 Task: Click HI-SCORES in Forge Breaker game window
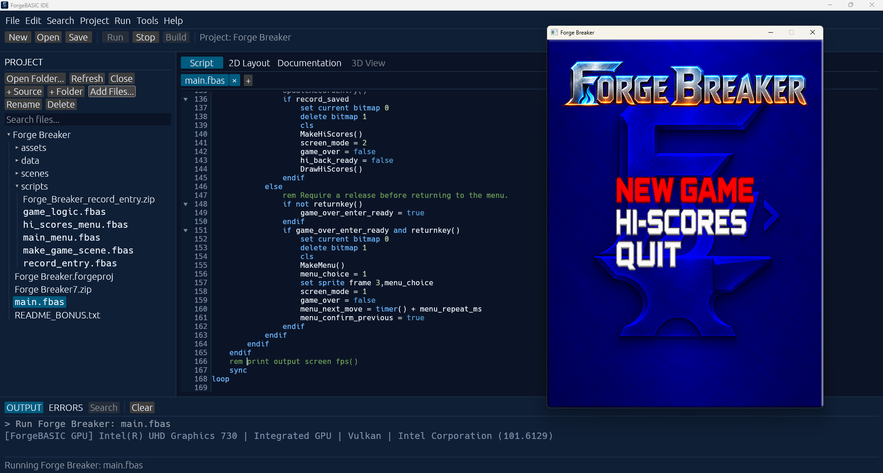pyautogui.click(x=681, y=223)
